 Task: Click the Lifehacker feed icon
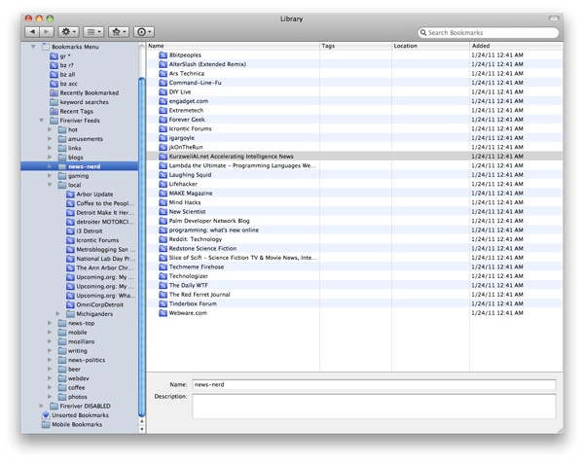163,184
